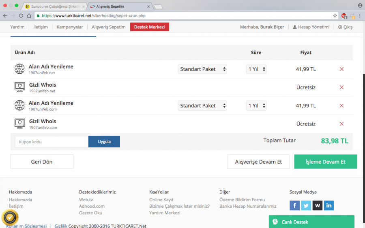Open Standart Paket dropdown for 1907unifeb.com

pyautogui.click(x=202, y=106)
